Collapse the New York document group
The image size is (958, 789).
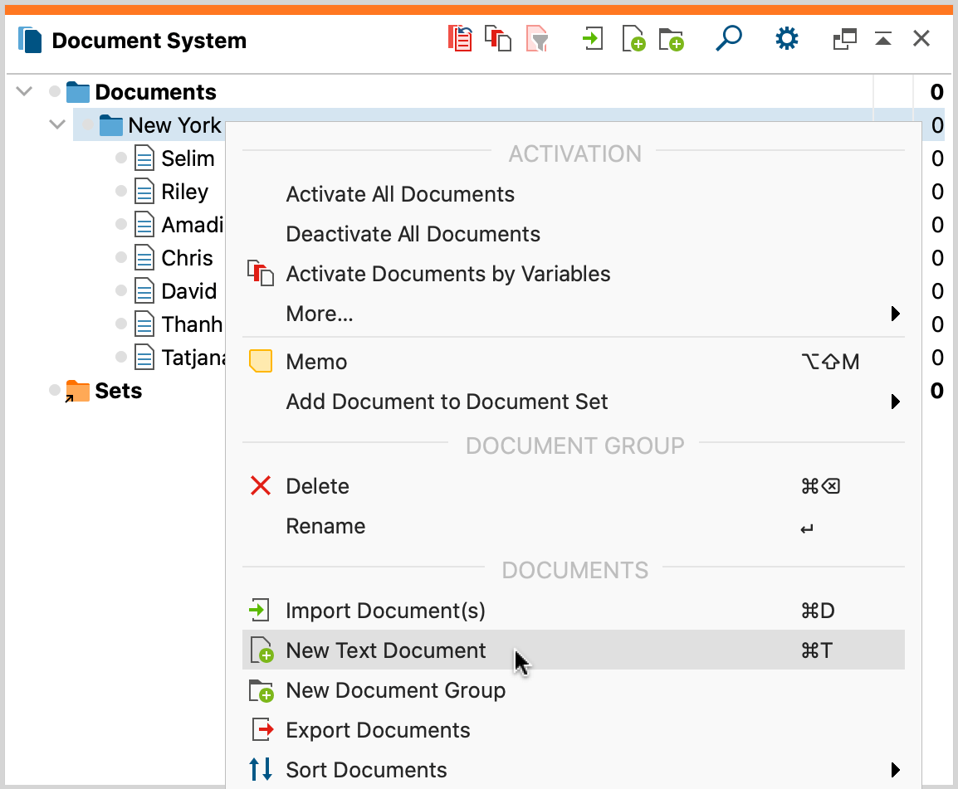(56, 124)
